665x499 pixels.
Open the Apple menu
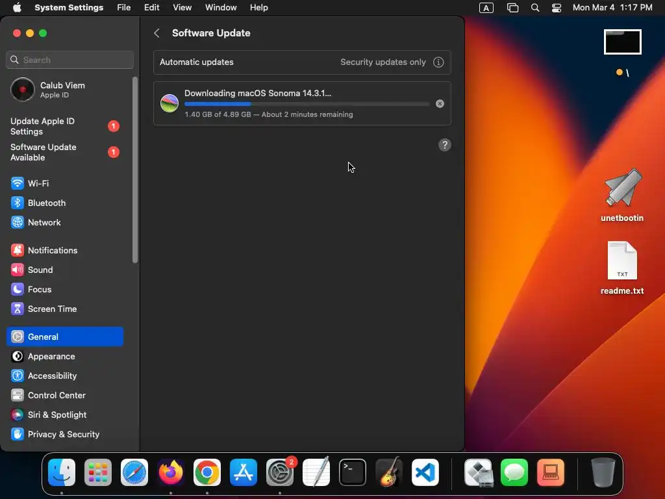pyautogui.click(x=17, y=8)
